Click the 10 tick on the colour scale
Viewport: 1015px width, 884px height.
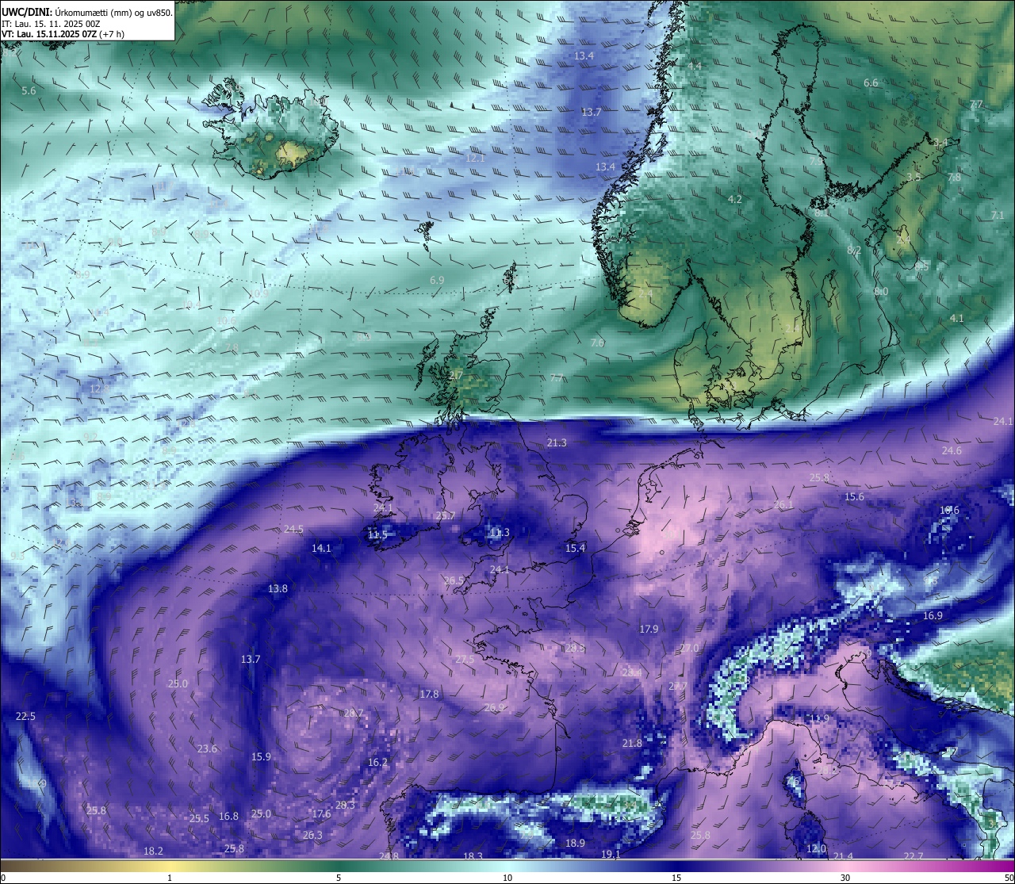pyautogui.click(x=507, y=878)
